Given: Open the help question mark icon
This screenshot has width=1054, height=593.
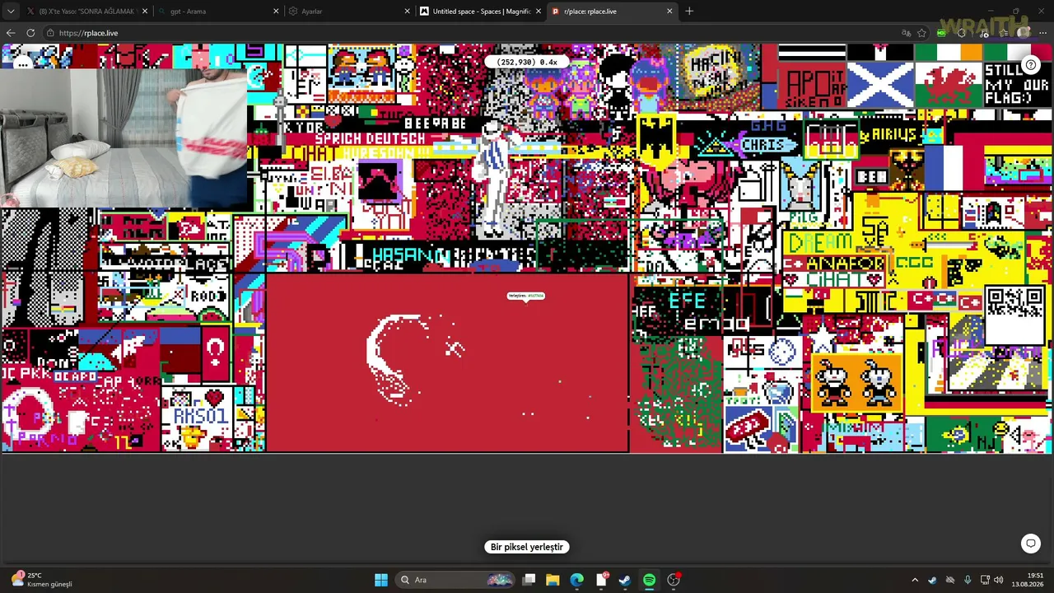Looking at the screenshot, I should click(1031, 65).
